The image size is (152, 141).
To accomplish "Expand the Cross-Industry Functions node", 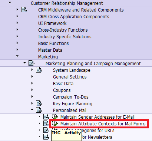I will 17,30.
